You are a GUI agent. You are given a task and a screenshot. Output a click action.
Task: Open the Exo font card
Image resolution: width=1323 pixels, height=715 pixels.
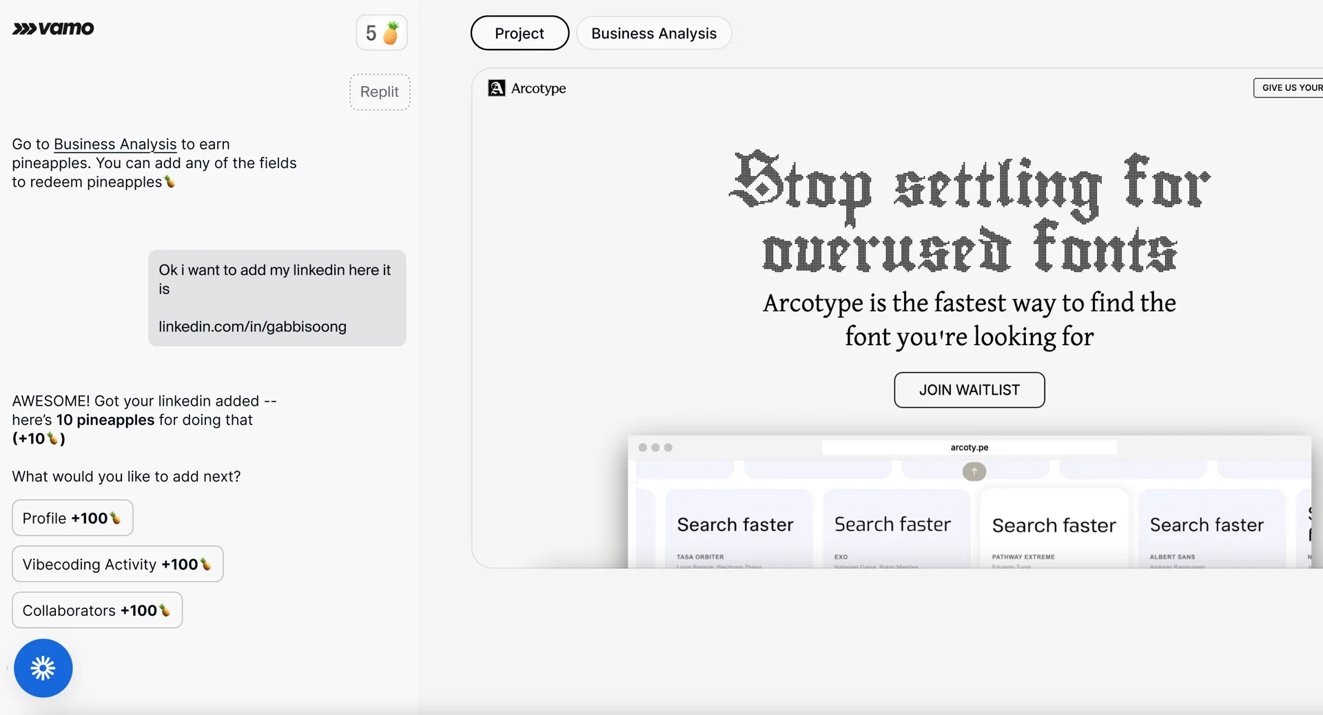pos(892,529)
